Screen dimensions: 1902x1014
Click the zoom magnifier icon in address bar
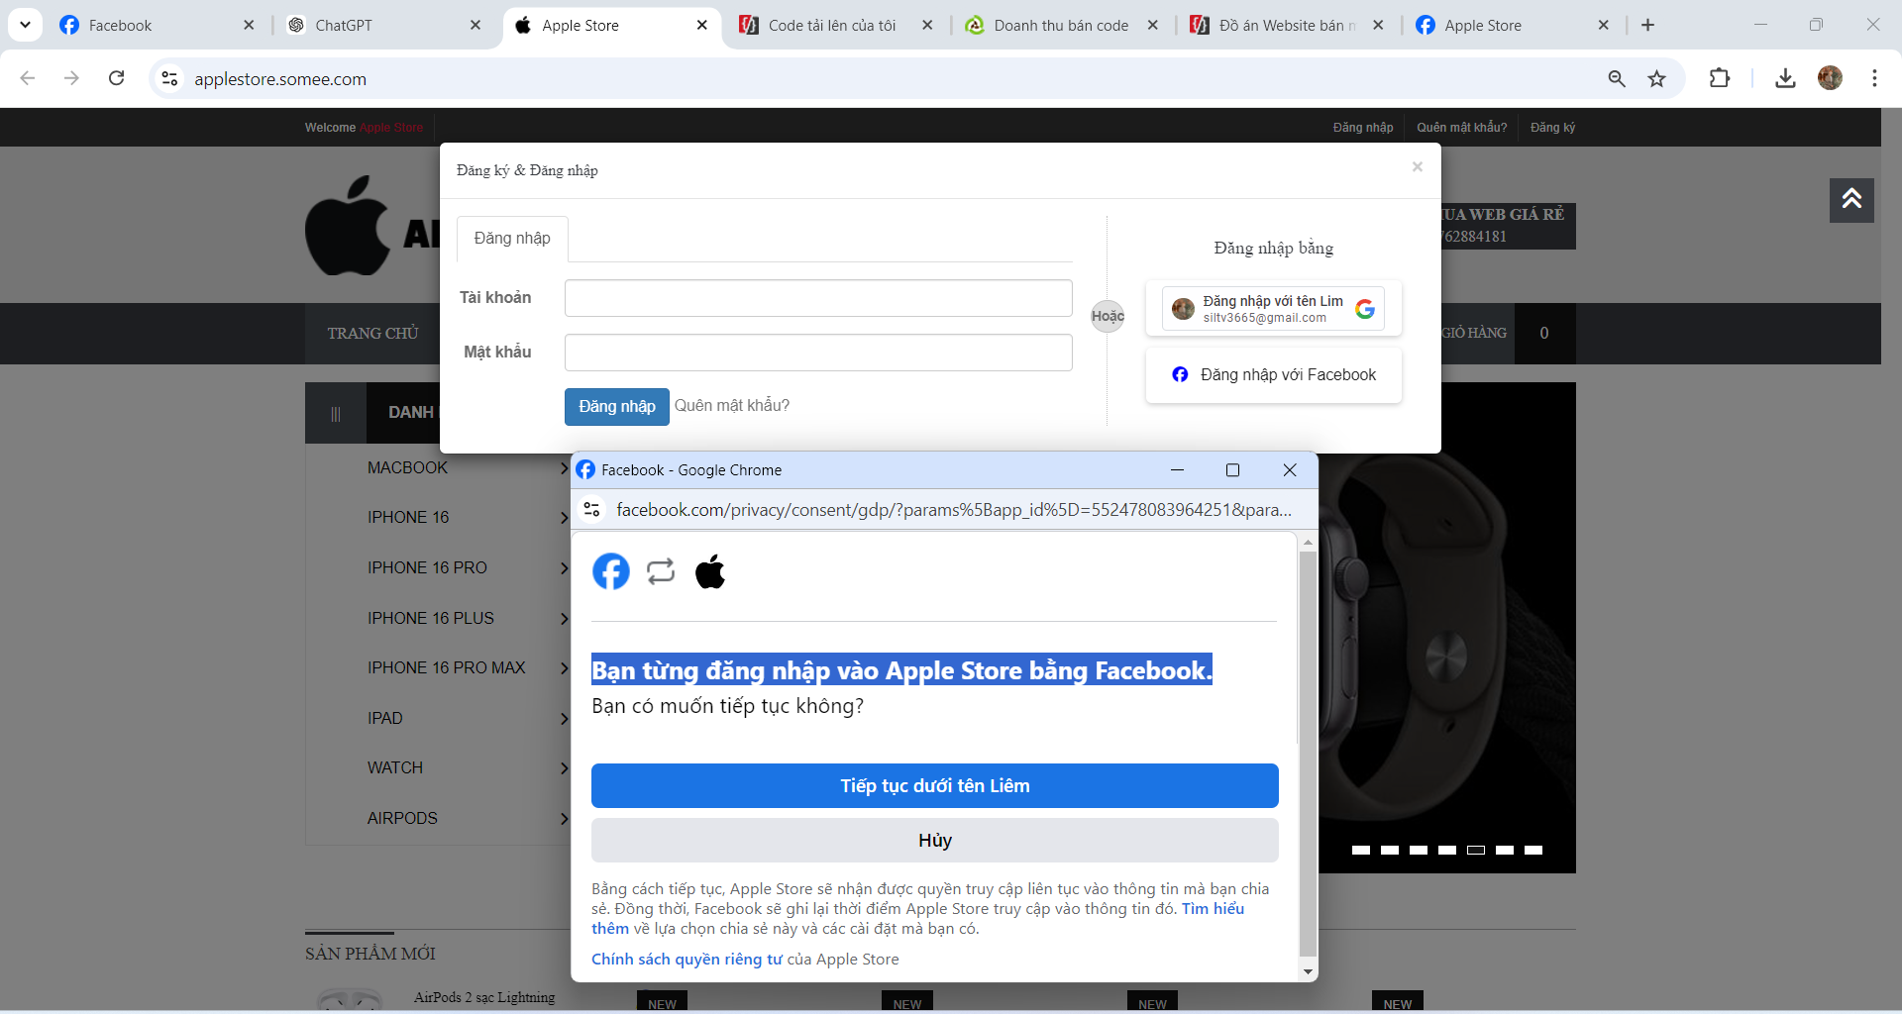(1617, 78)
